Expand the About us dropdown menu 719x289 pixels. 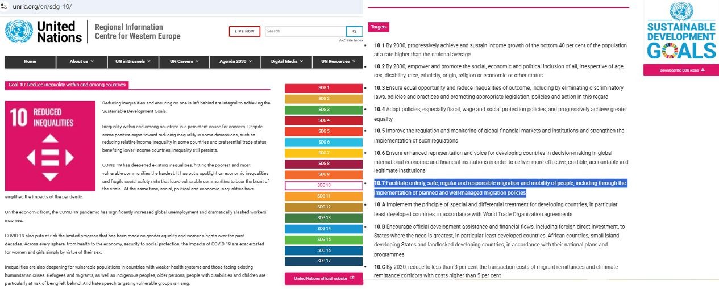point(81,61)
